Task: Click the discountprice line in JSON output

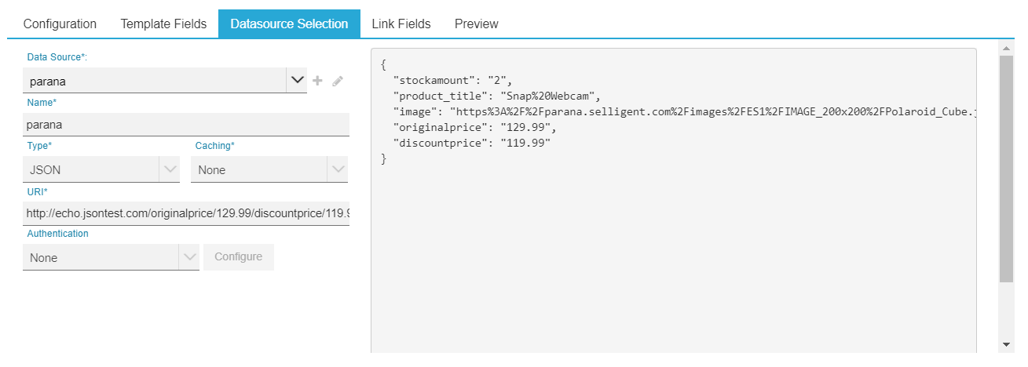Action: coord(471,144)
